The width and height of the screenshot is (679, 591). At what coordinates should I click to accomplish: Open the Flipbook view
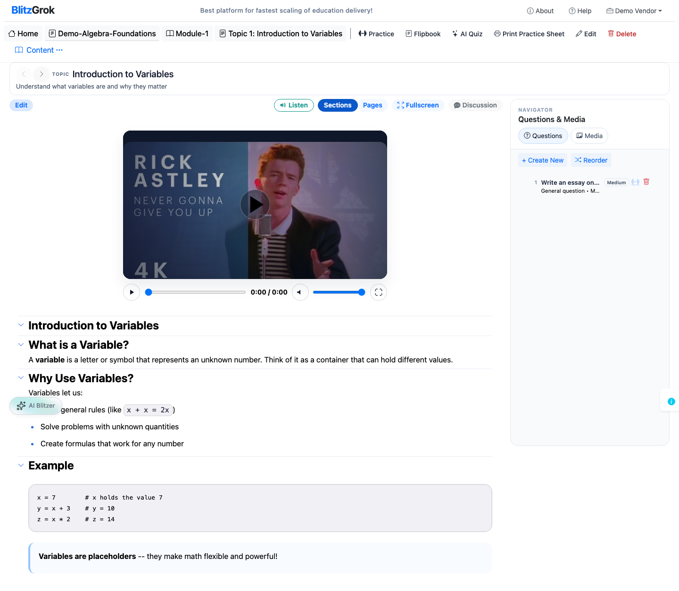pos(423,34)
